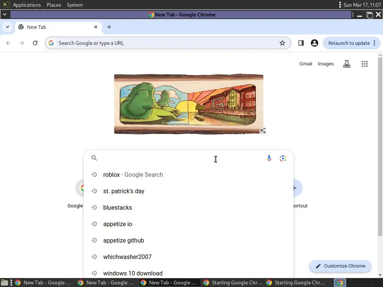Click the Google Doodle image
Viewport: 383px width, 287px height.
[189, 104]
